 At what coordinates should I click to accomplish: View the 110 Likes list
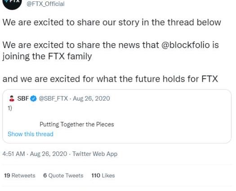(103, 176)
